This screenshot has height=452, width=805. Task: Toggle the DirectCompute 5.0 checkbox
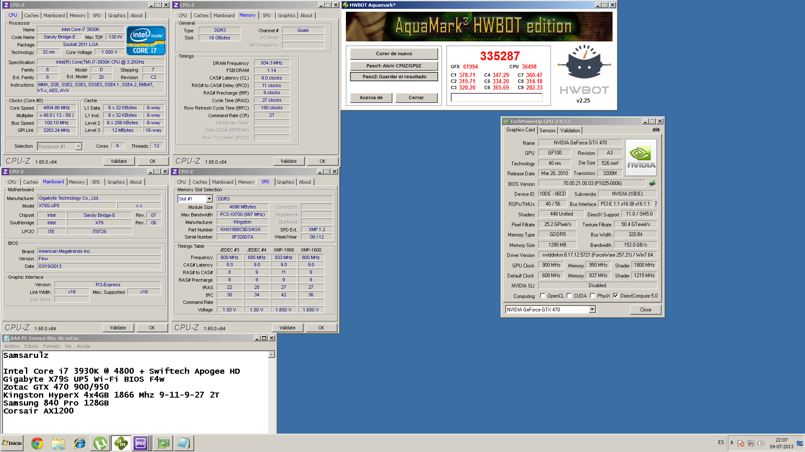click(x=615, y=295)
